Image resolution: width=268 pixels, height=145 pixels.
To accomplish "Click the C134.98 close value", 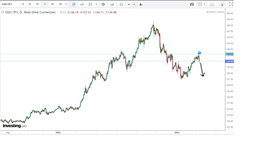I will pos(111,12).
